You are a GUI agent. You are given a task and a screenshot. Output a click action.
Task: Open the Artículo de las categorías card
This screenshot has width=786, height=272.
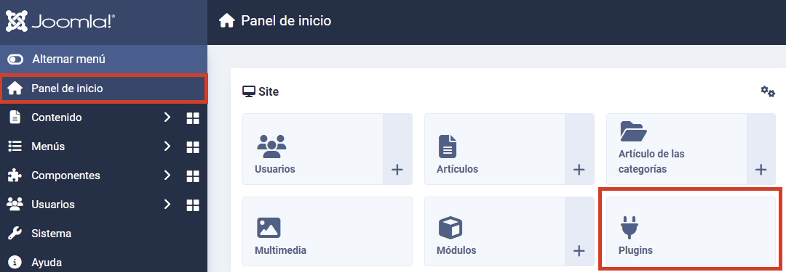[677, 149]
